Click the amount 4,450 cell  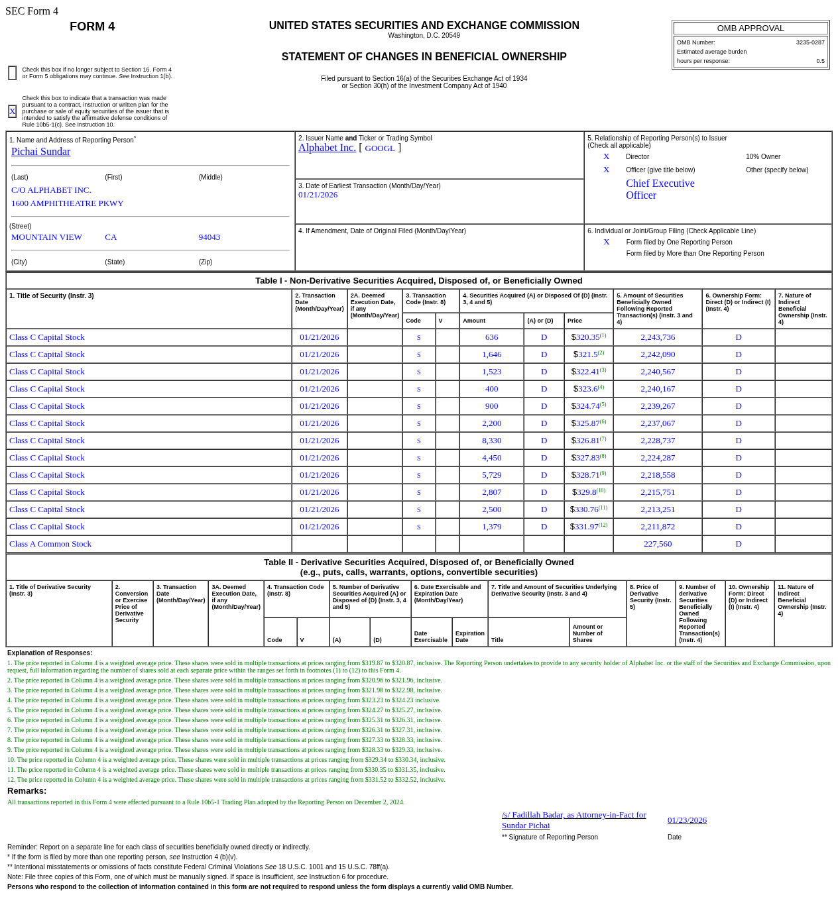(491, 458)
